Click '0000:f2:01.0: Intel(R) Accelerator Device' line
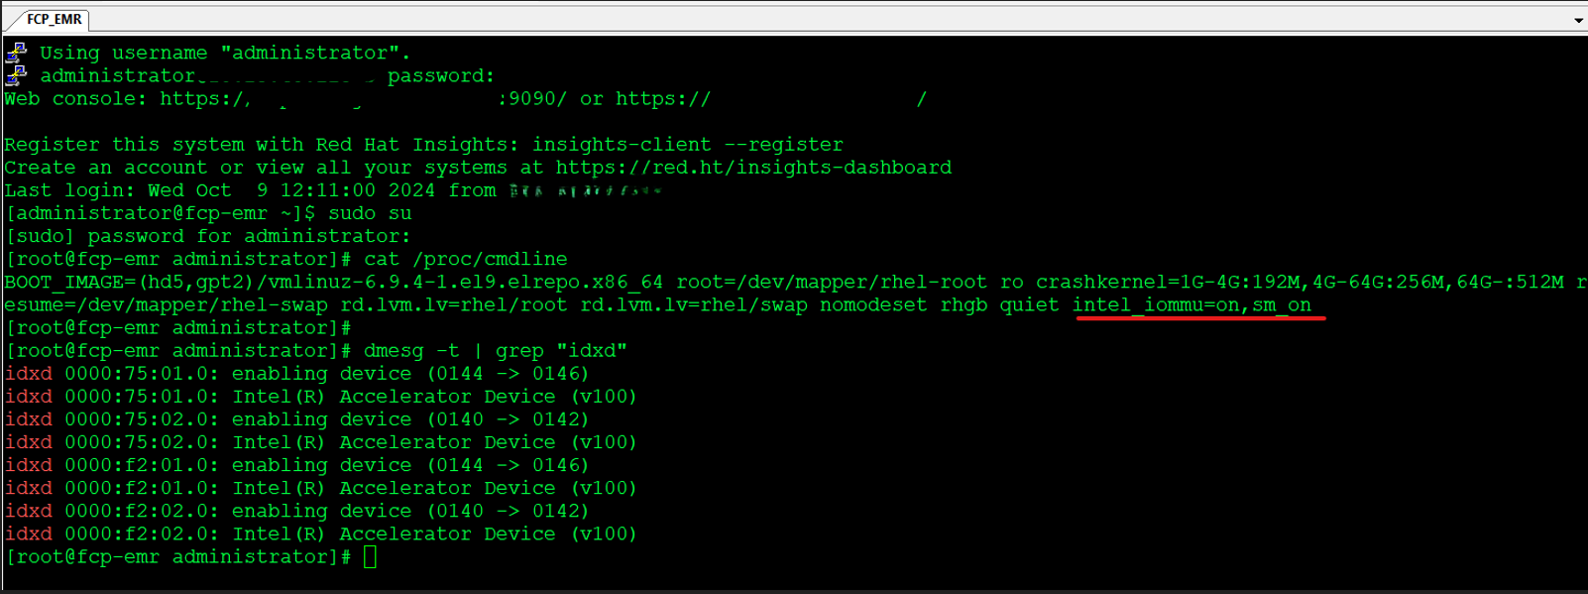 (320, 488)
